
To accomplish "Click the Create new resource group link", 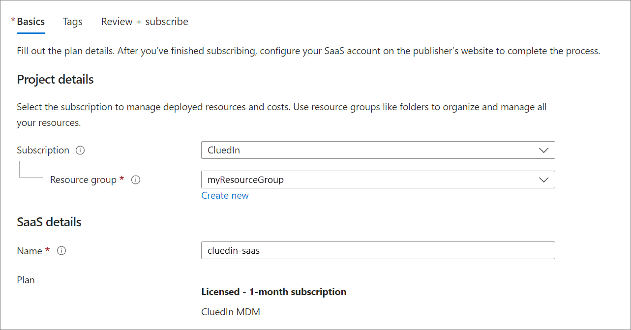I will pyautogui.click(x=225, y=196).
